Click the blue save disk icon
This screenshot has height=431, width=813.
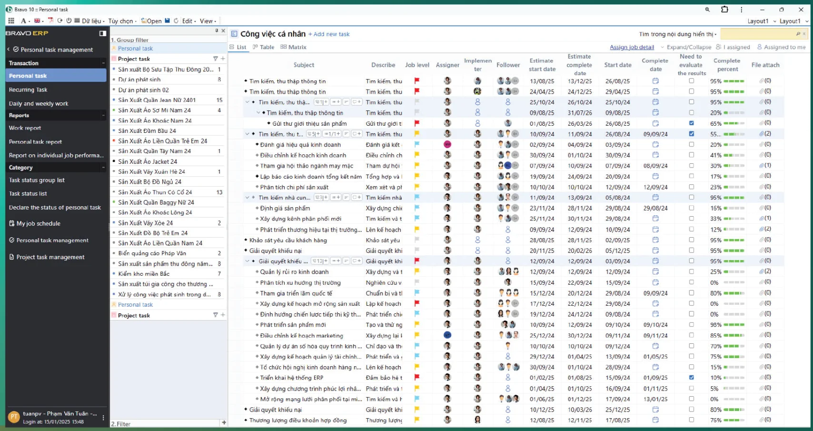tap(167, 20)
